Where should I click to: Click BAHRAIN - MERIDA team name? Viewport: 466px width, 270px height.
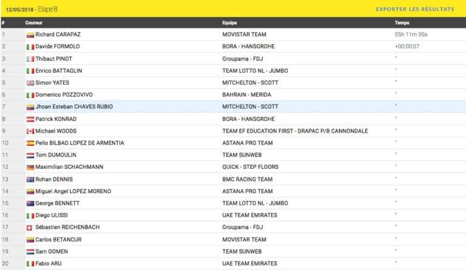click(247, 95)
